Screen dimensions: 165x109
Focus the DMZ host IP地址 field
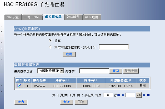point(114,47)
